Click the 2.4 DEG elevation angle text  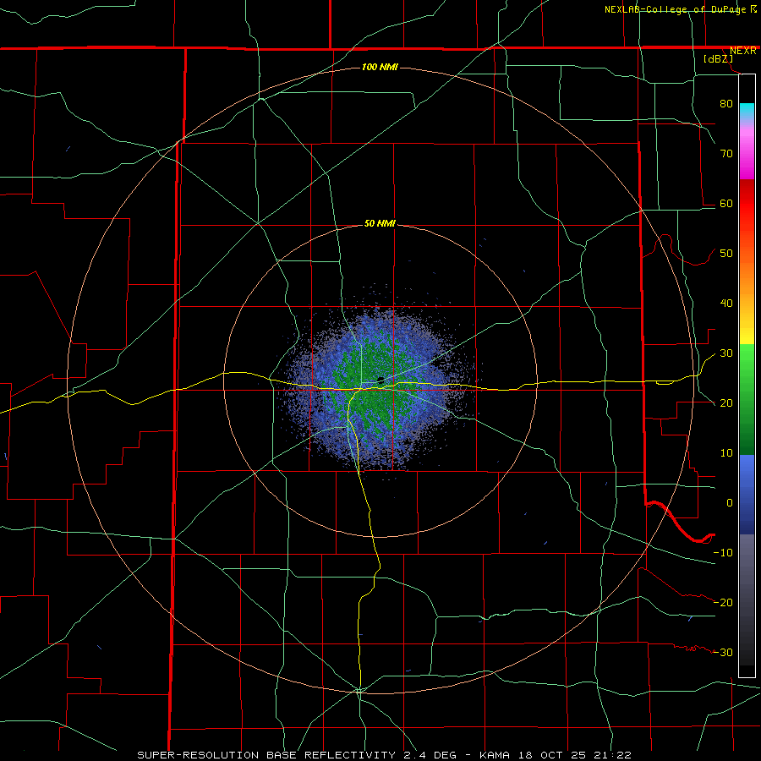tap(430, 755)
